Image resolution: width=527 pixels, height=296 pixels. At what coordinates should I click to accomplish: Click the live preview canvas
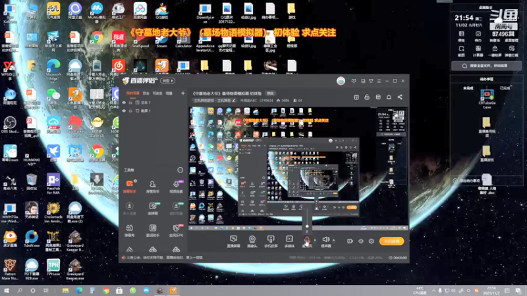click(298, 168)
